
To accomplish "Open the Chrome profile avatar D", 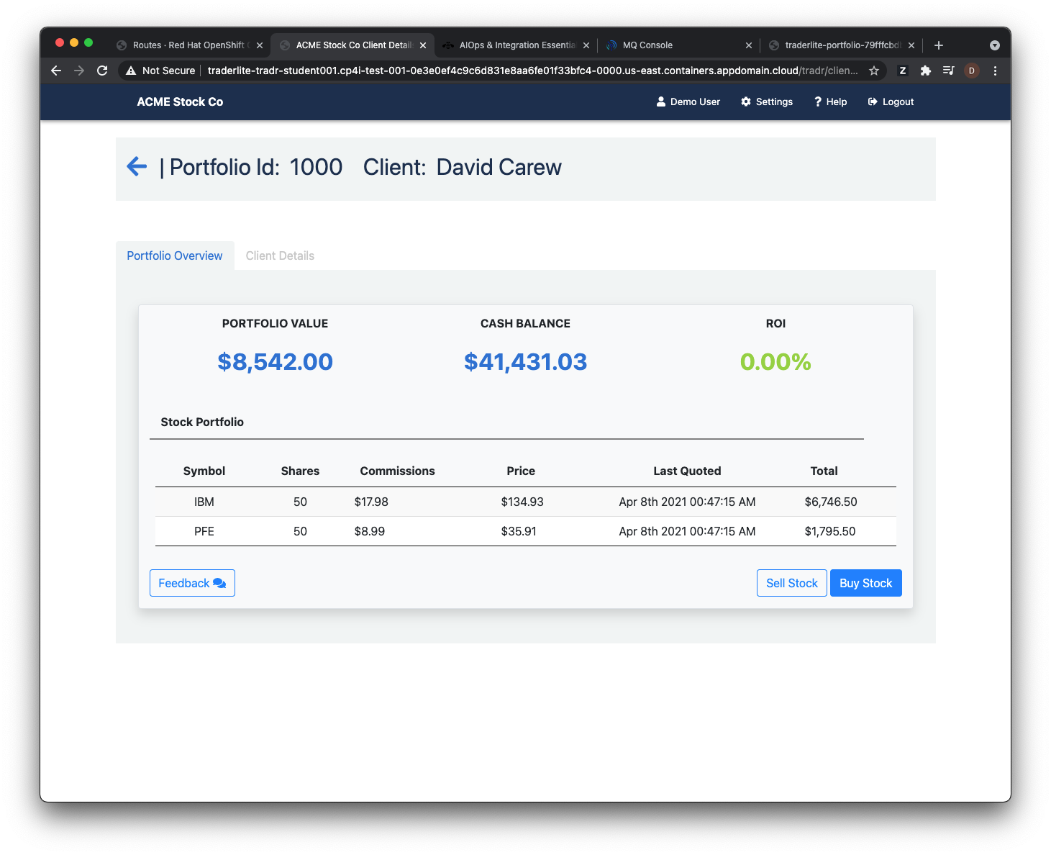I will pyautogui.click(x=972, y=71).
